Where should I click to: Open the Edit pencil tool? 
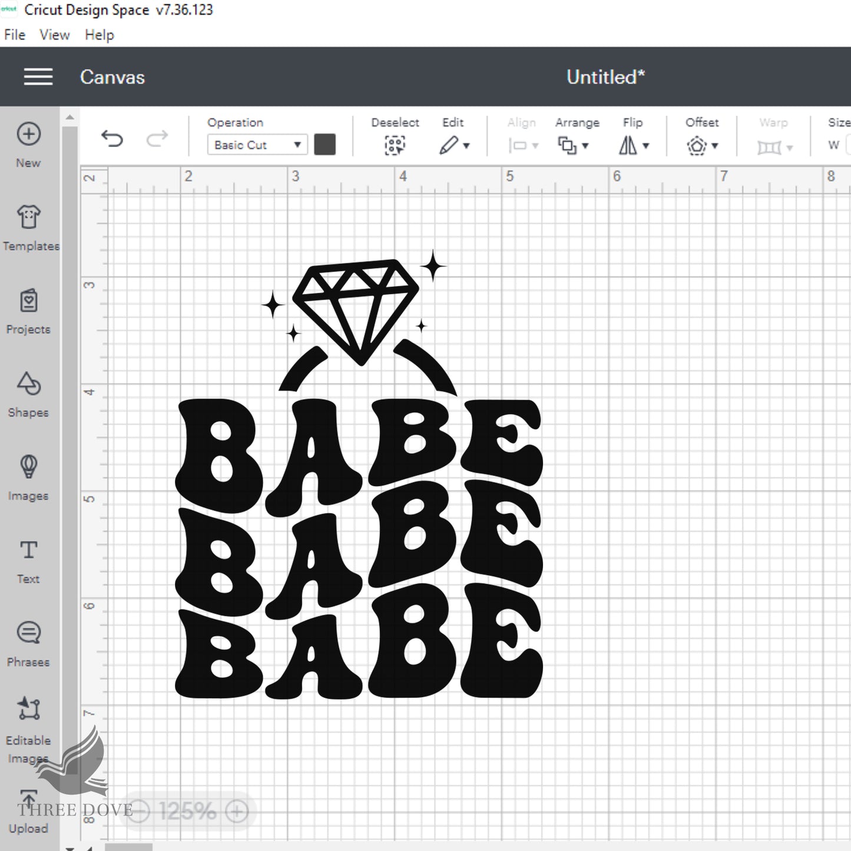(449, 145)
